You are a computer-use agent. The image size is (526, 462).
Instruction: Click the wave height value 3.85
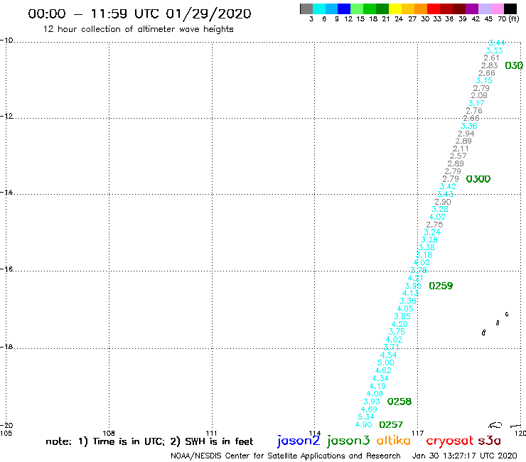[402, 316]
